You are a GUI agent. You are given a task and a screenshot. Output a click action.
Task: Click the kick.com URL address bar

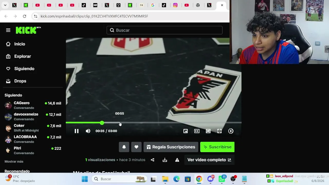tap(94, 16)
